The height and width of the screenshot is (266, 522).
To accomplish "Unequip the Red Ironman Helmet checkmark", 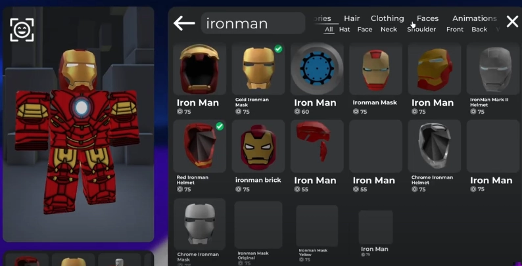I will tap(220, 126).
